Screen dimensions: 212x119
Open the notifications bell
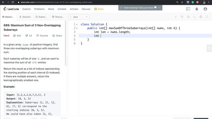196,9
